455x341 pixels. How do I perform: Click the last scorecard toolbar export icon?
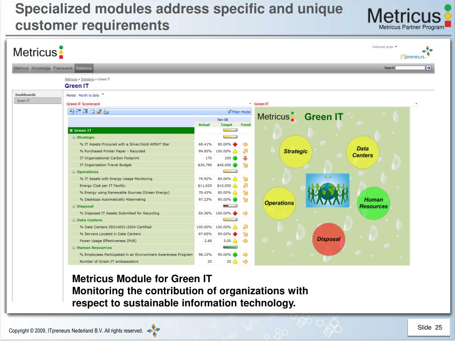[x=106, y=111]
